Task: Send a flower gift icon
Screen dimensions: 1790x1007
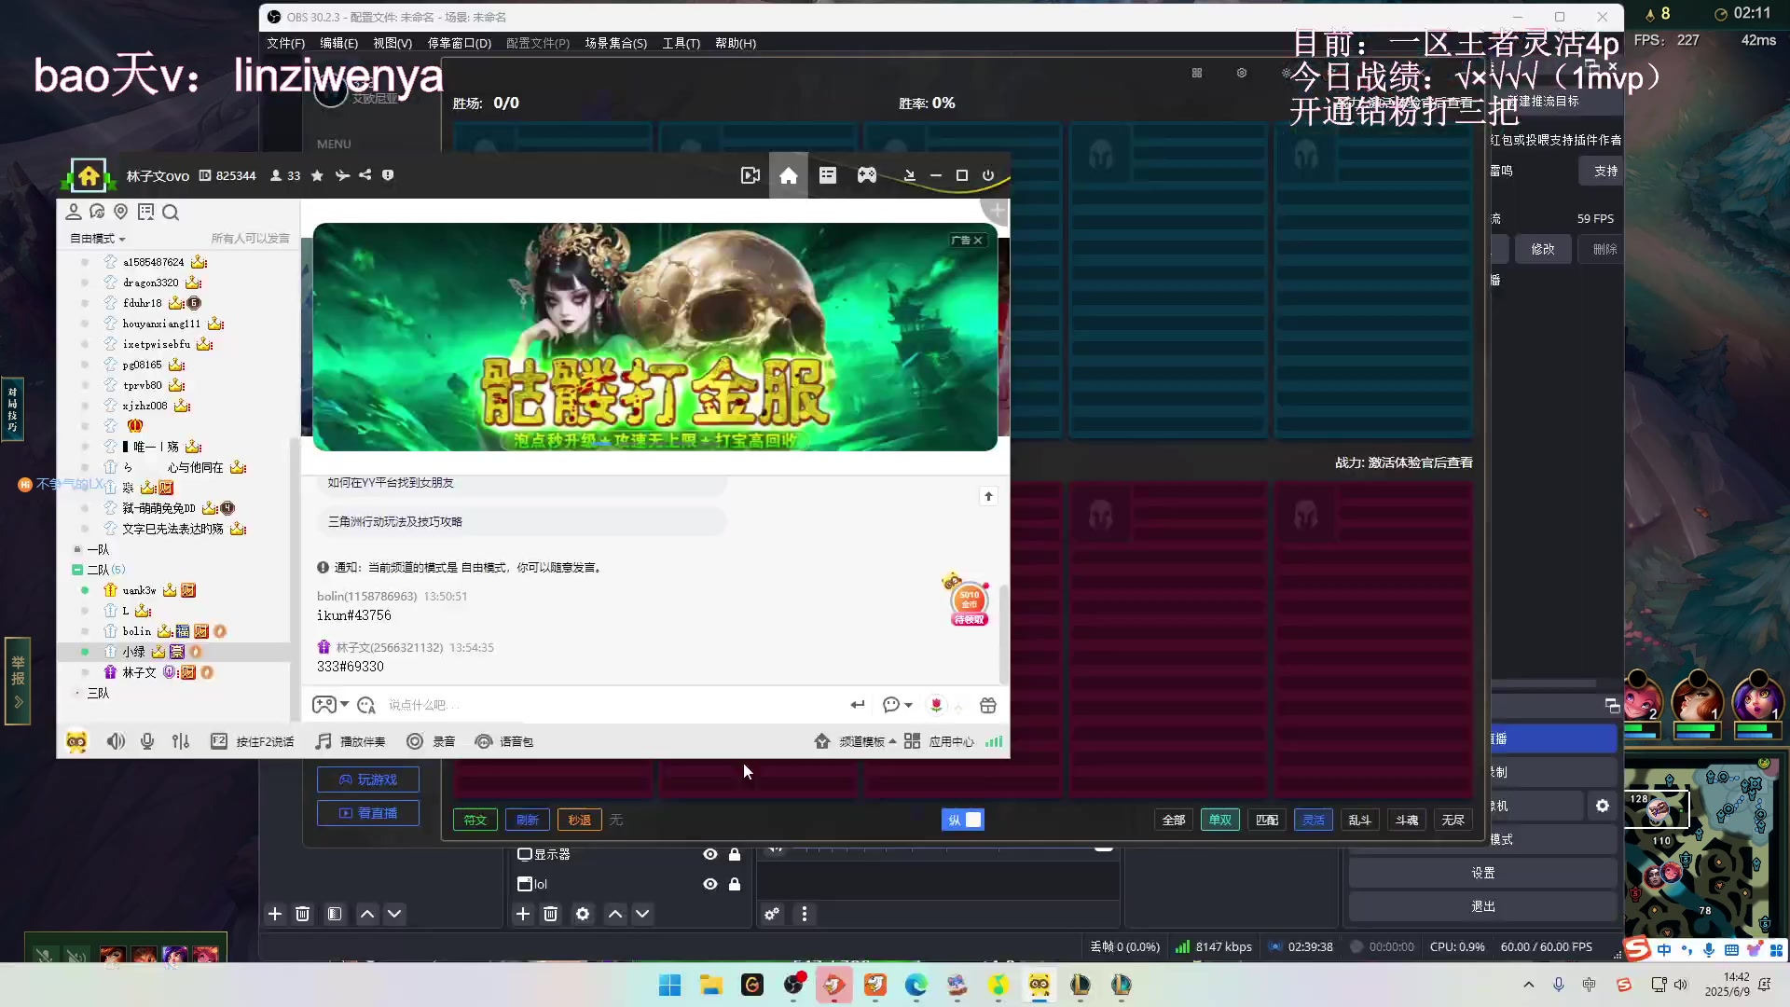Action: (x=937, y=705)
